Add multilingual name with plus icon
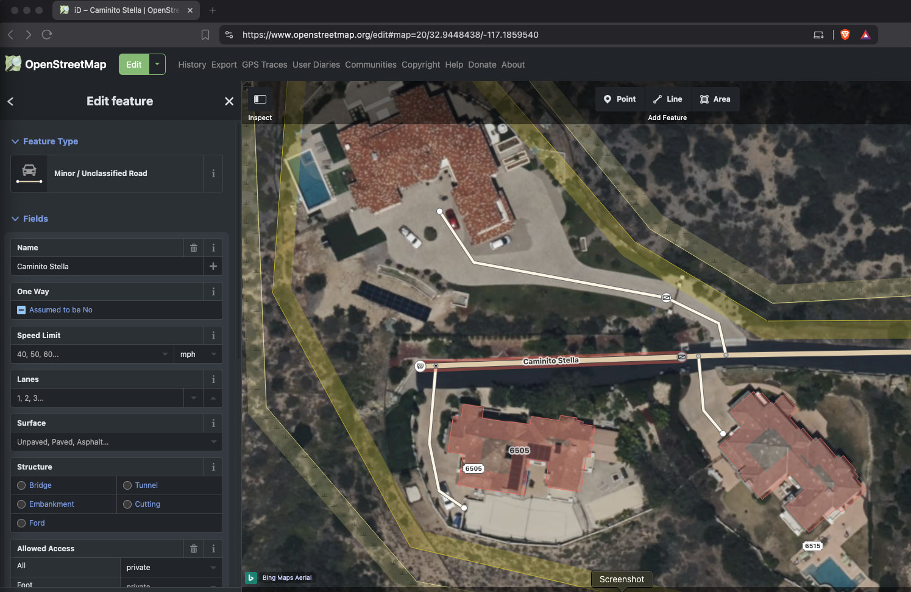 tap(213, 266)
